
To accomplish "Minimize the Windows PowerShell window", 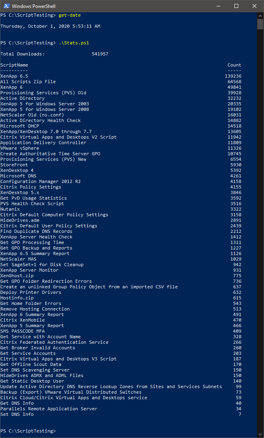I will [x=218, y=6].
